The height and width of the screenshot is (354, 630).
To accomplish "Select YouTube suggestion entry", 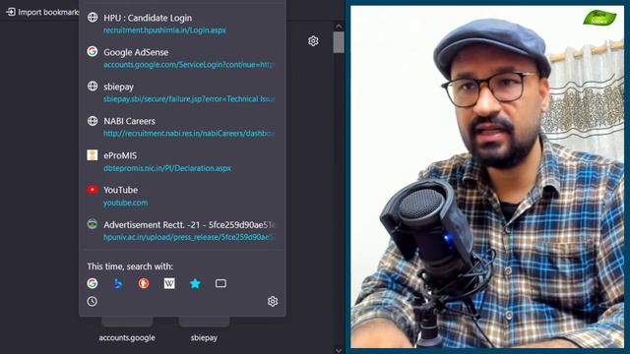I will click(182, 196).
